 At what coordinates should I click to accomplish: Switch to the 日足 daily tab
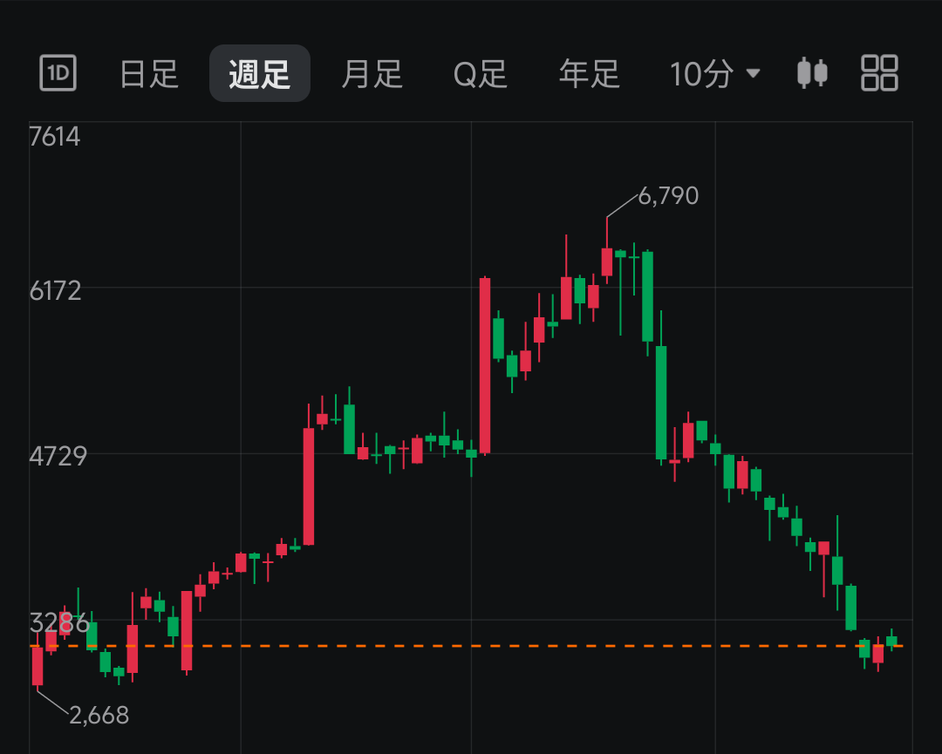click(149, 74)
